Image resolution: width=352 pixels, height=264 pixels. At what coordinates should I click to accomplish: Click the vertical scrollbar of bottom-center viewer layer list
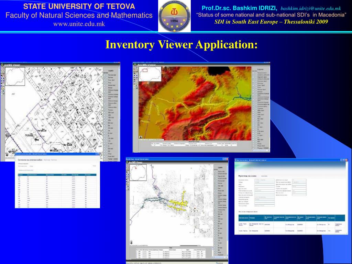coord(228,210)
